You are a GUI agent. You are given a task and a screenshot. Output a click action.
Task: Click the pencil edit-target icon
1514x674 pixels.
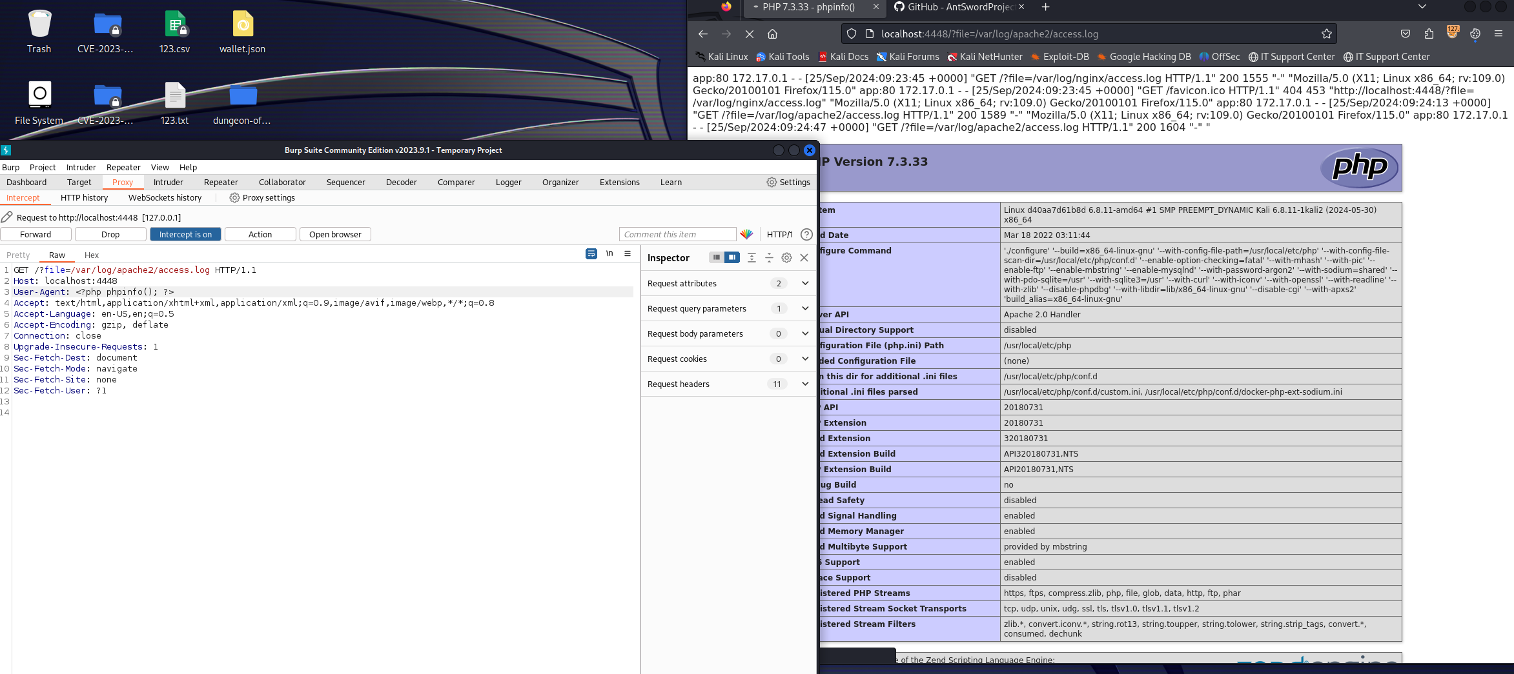point(7,217)
